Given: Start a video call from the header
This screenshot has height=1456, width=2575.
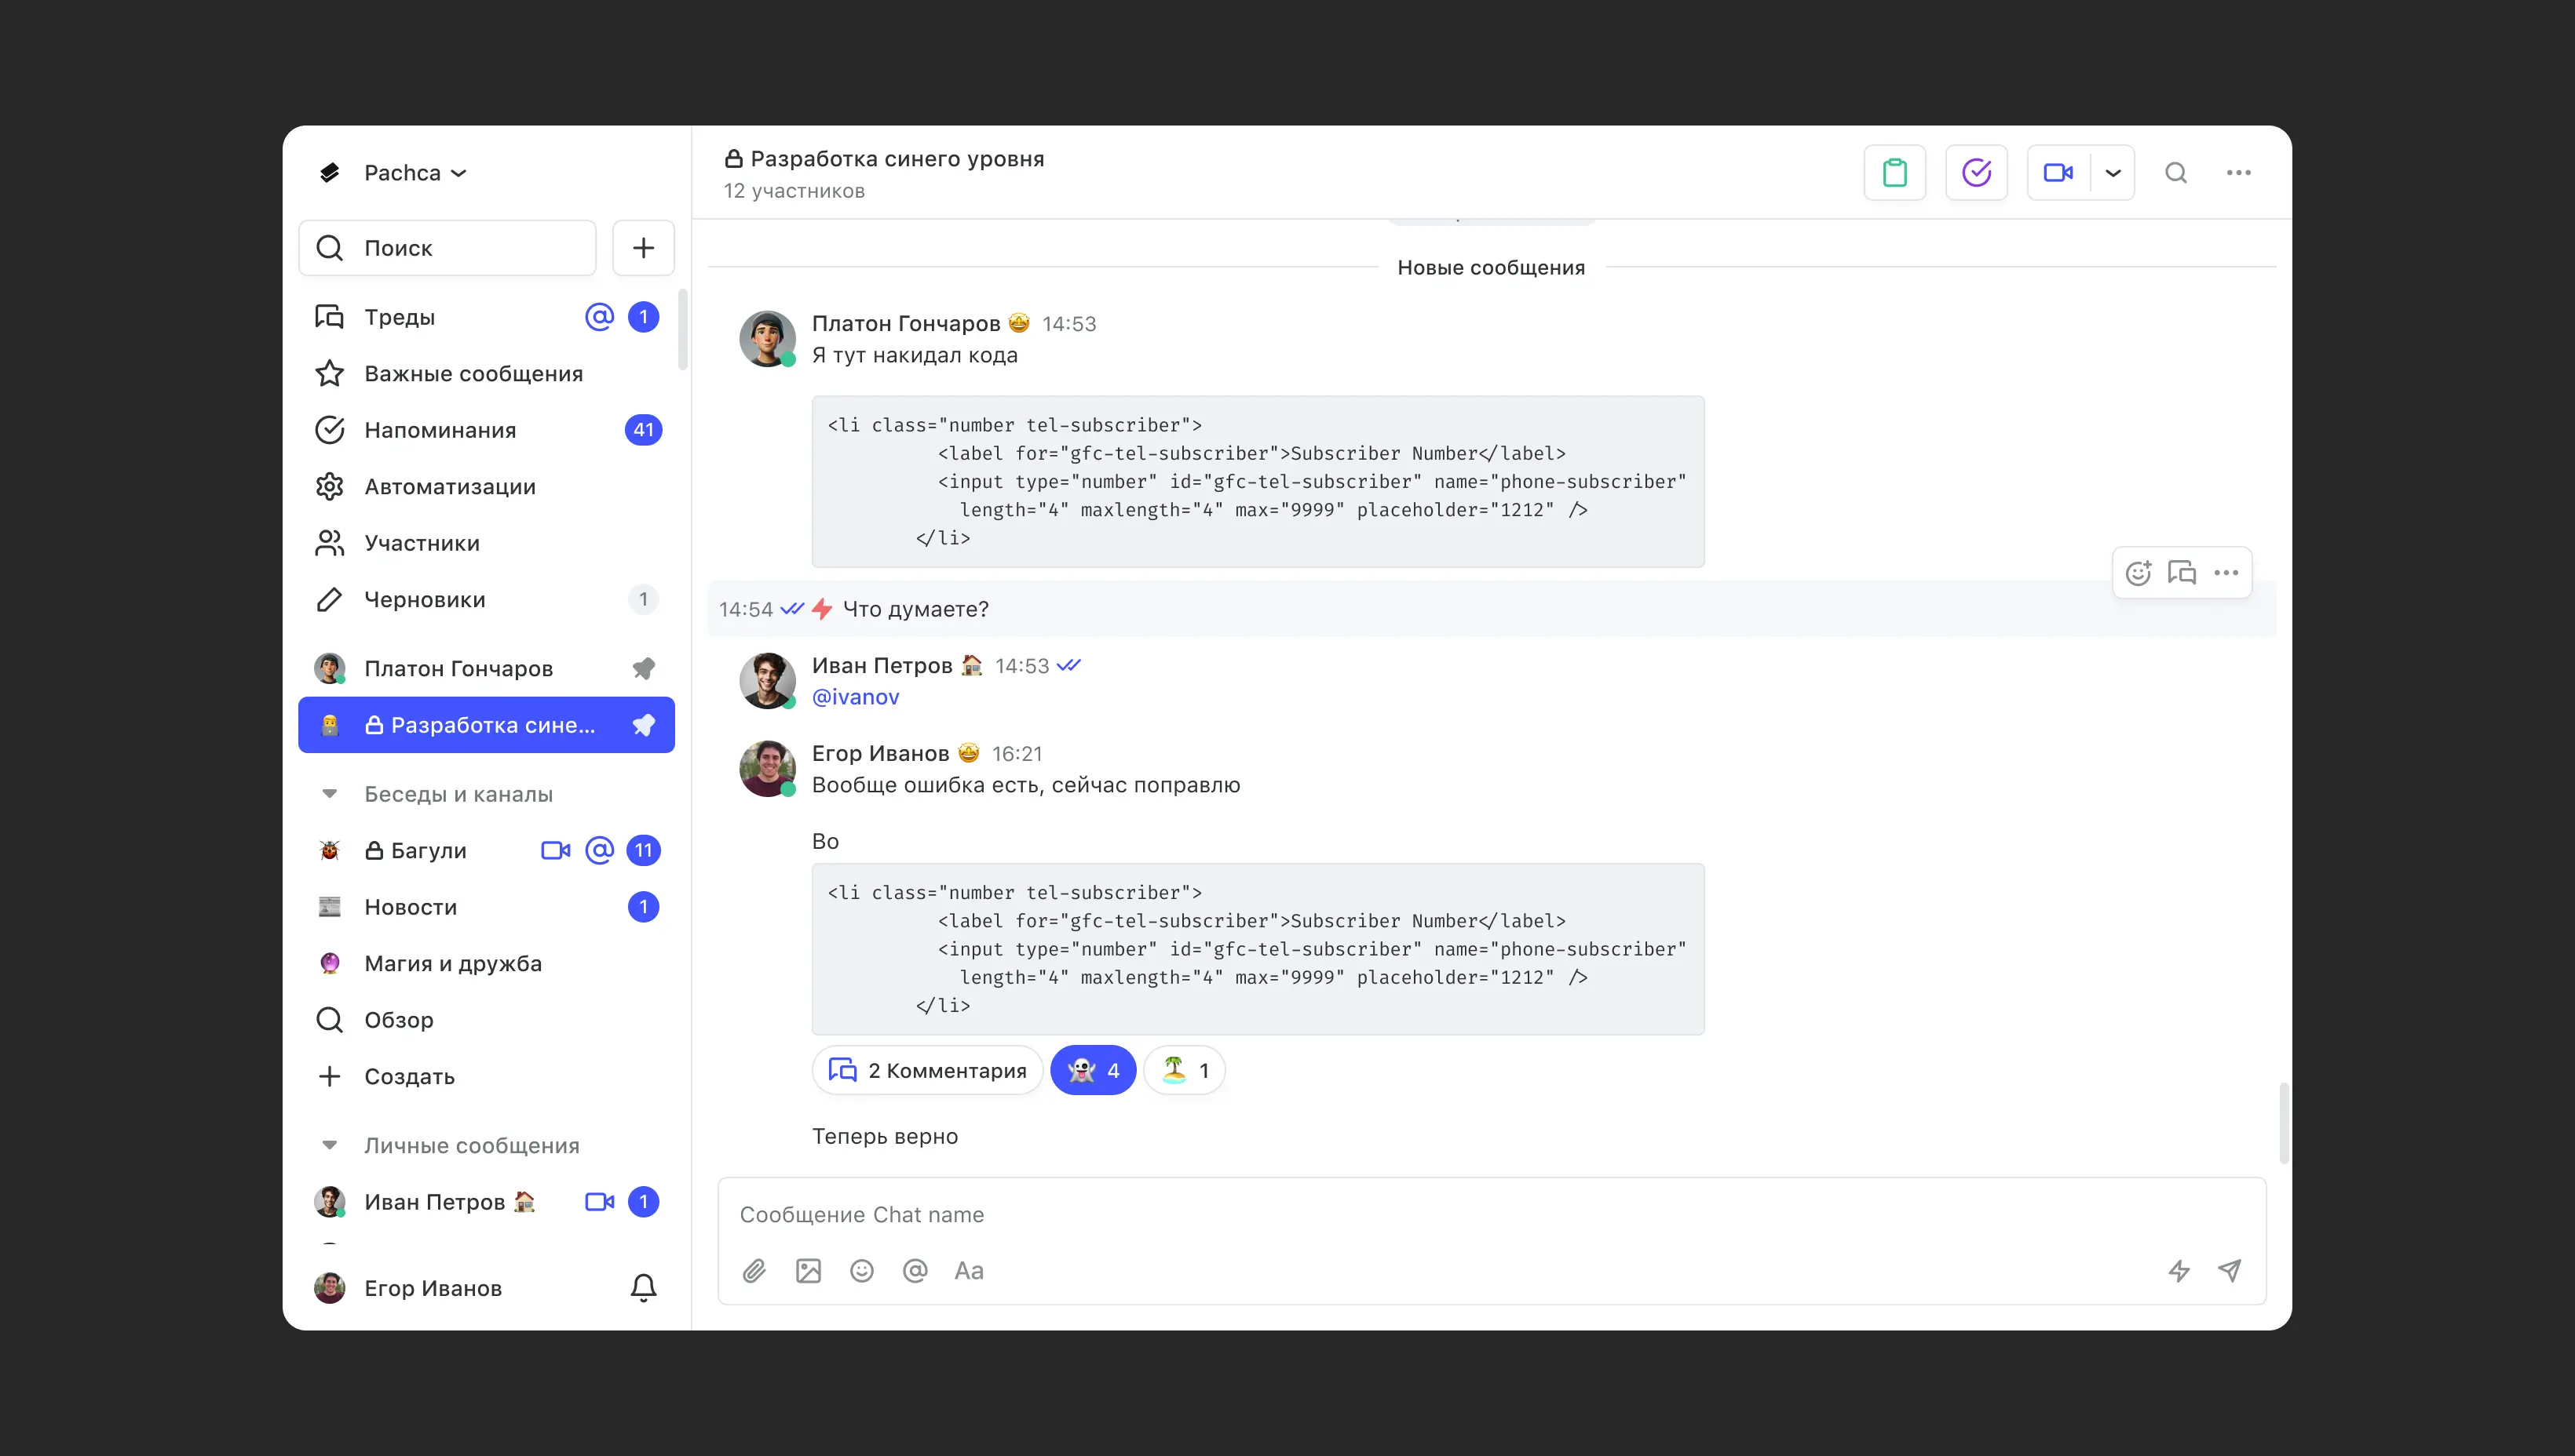Looking at the screenshot, I should tap(2058, 173).
